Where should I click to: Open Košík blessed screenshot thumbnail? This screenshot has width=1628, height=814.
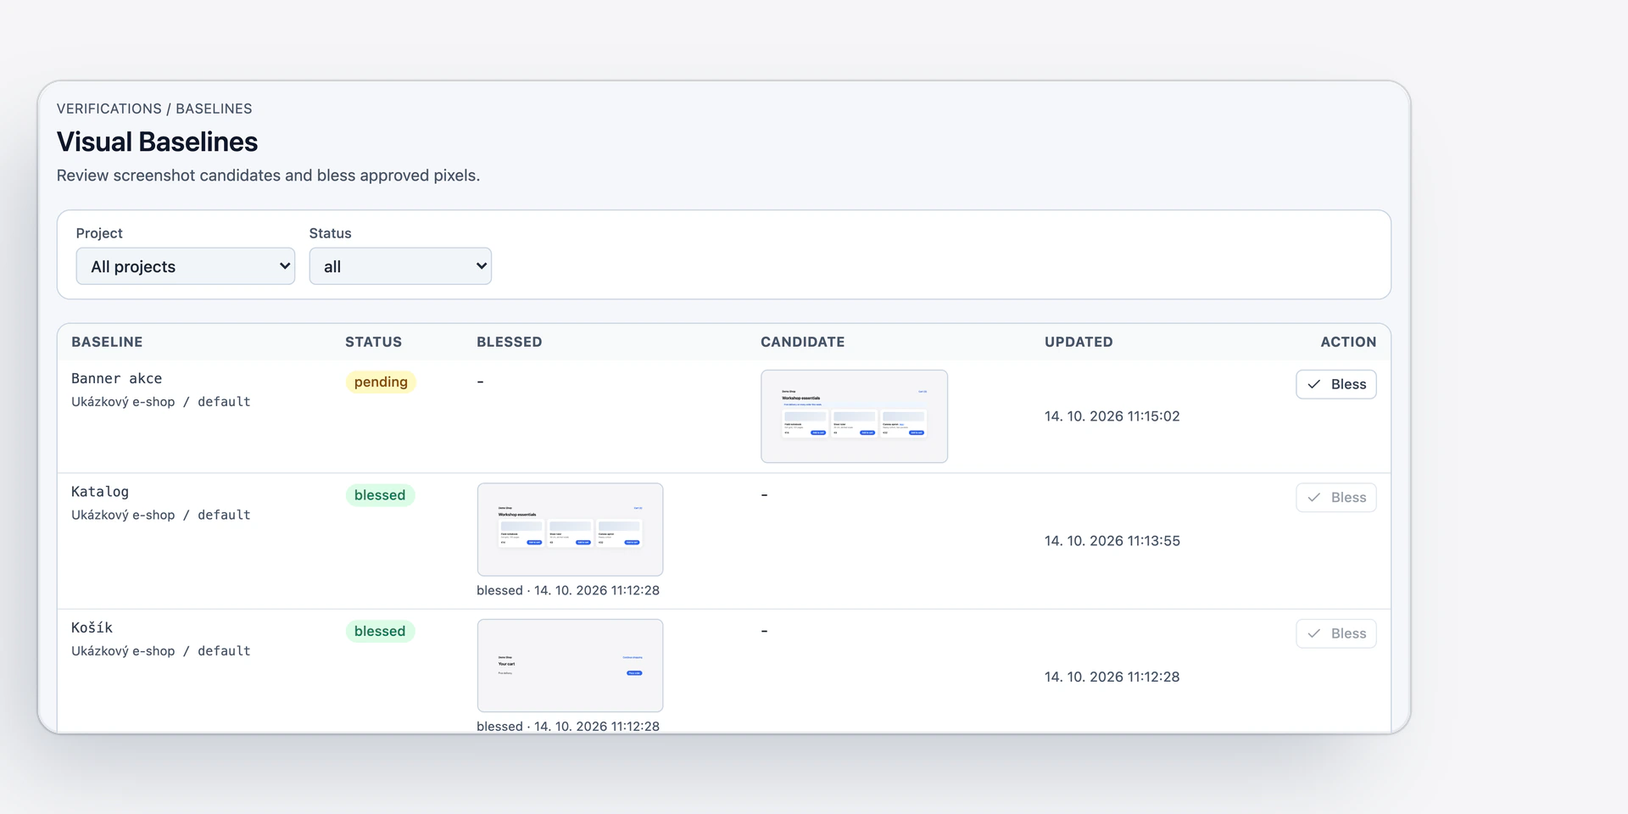point(570,666)
